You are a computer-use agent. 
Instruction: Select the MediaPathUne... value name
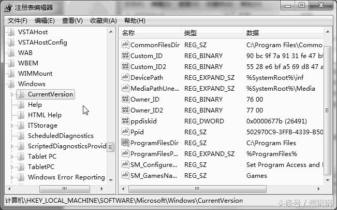155,88
